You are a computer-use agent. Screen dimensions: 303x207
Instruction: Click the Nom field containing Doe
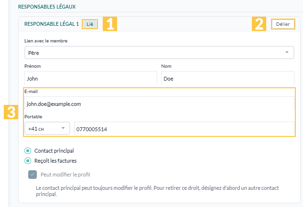click(227, 78)
